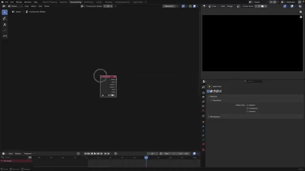Select the Add Reroute tool

[x=5, y=36]
